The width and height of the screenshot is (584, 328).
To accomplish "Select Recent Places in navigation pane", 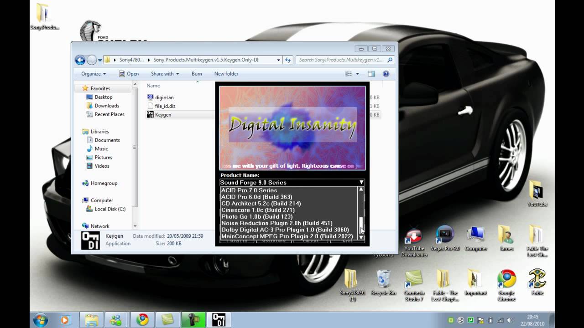I will [105, 114].
